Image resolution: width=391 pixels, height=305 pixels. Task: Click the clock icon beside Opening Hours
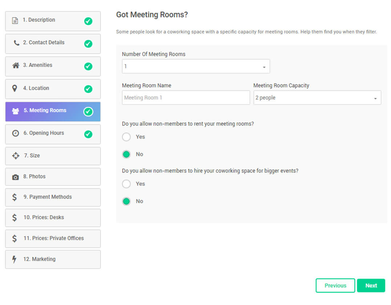pos(15,133)
